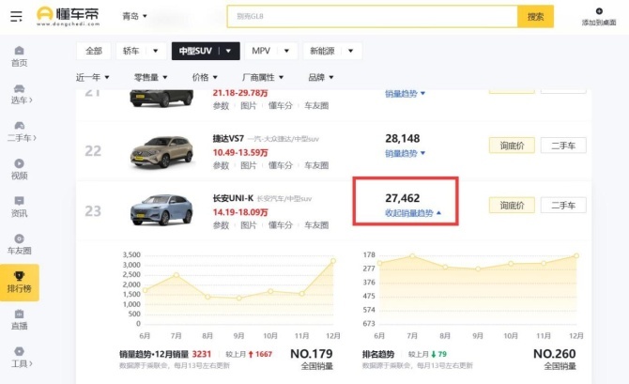Expand 销量趋势 for 捷达VS7

406,153
